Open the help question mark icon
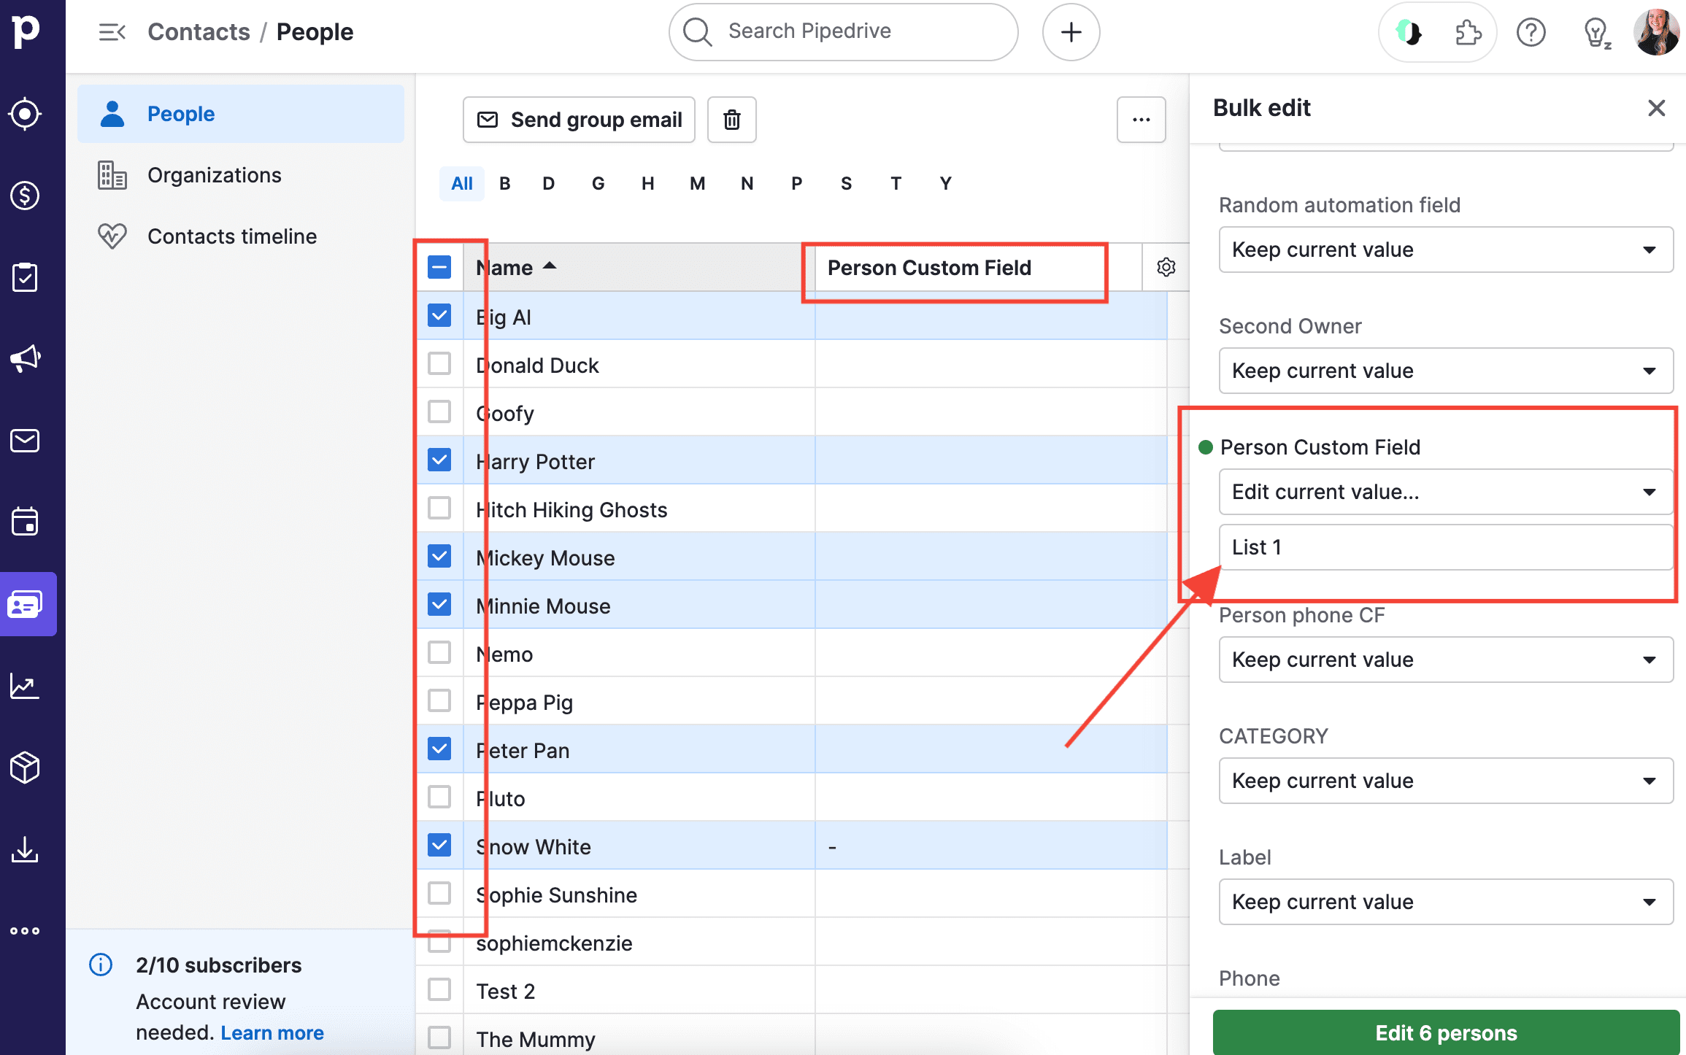The height and width of the screenshot is (1055, 1686). [1531, 32]
